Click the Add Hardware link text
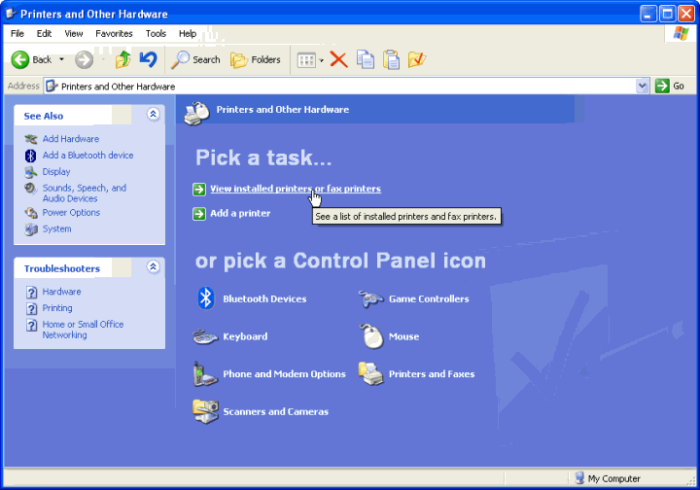The image size is (700, 490). (71, 139)
